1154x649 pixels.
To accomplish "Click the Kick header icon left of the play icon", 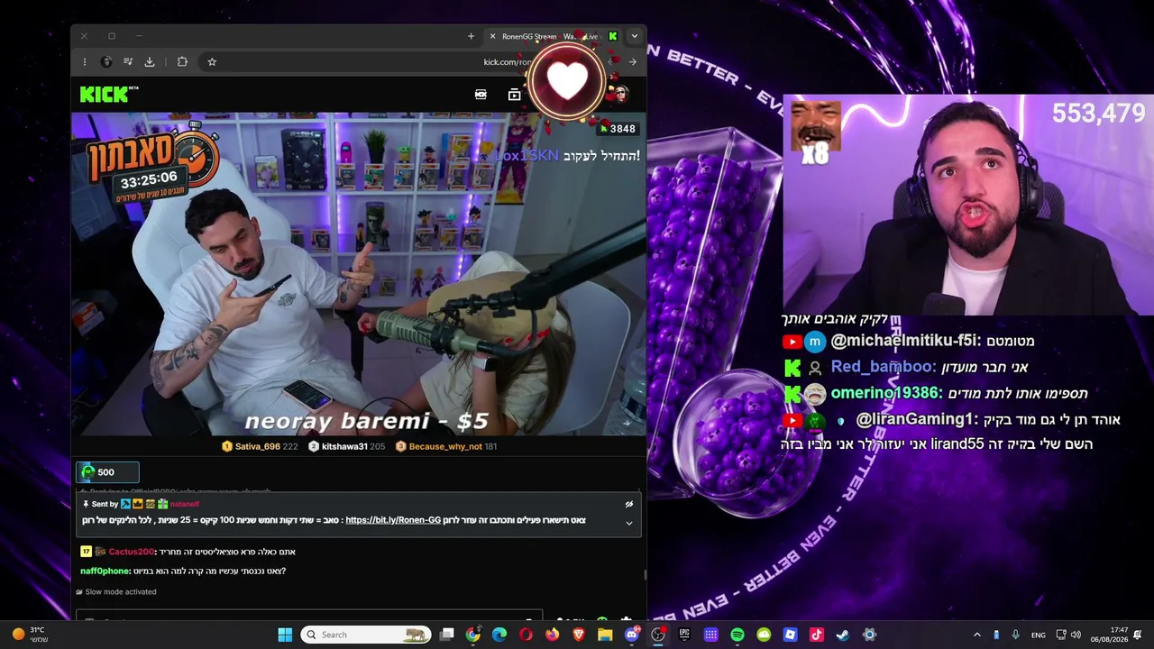I will tap(481, 94).
